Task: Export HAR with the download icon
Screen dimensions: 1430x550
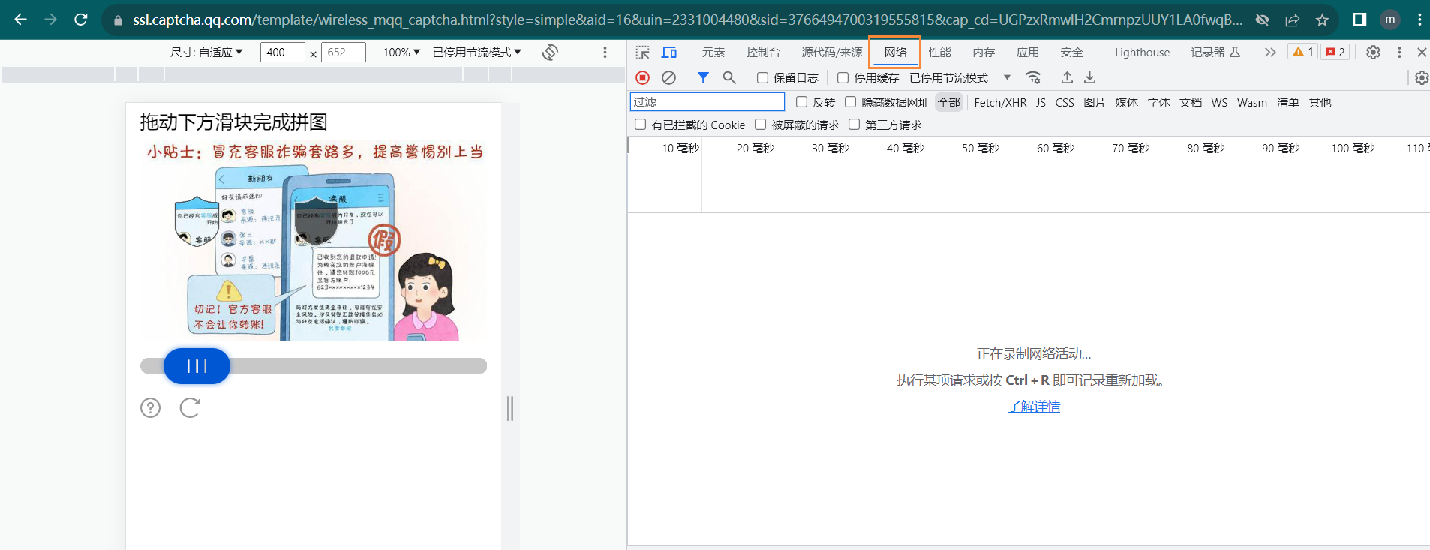Action: (1090, 77)
